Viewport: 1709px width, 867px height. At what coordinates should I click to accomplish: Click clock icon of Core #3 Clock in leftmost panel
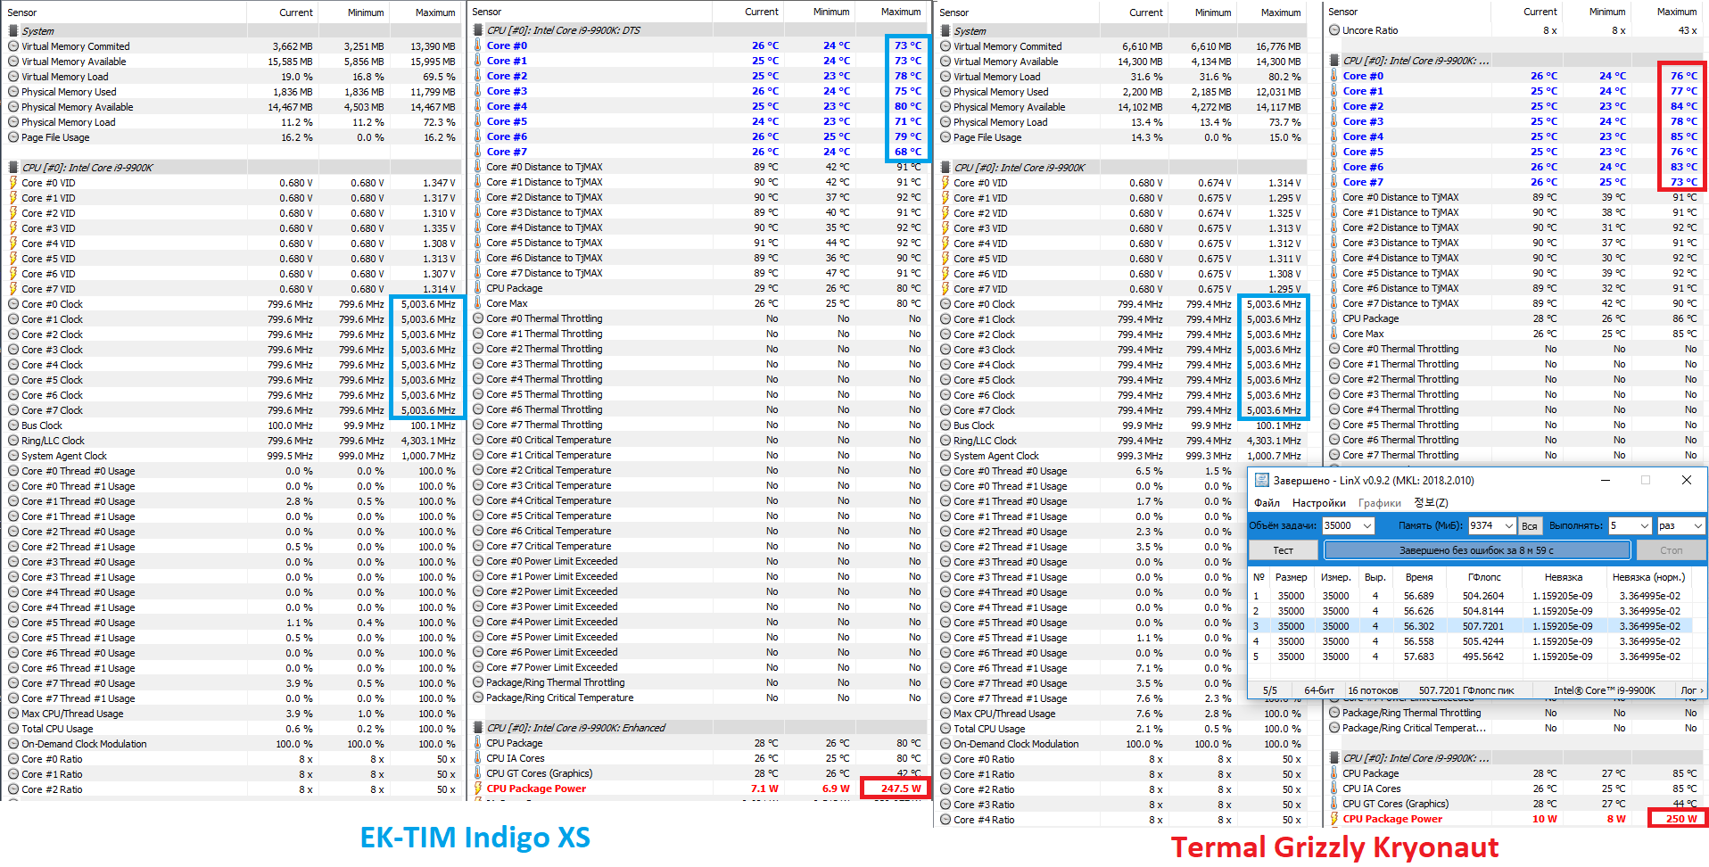[x=13, y=350]
